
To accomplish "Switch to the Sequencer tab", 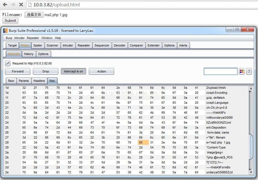I will [102, 45].
